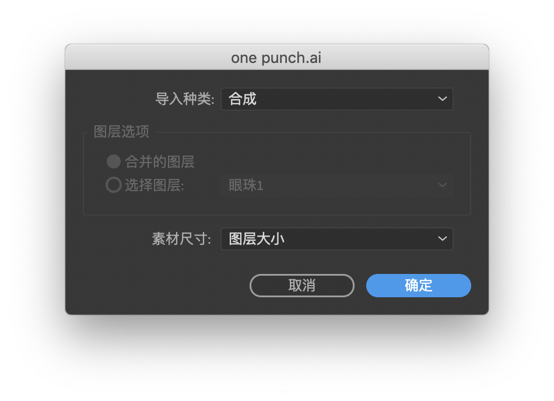Click the 图层选项 group heading

coord(121,131)
